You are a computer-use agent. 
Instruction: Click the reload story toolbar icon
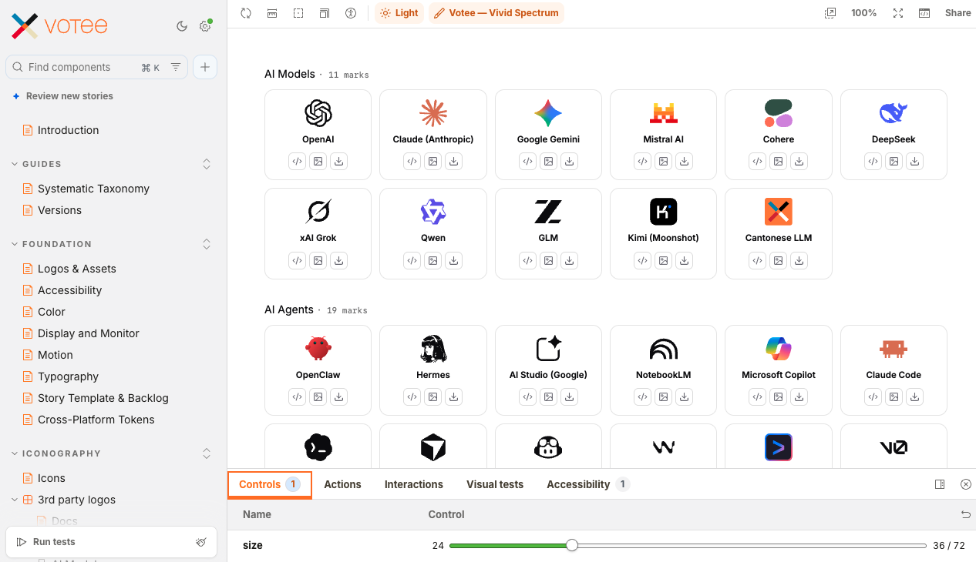pos(246,13)
